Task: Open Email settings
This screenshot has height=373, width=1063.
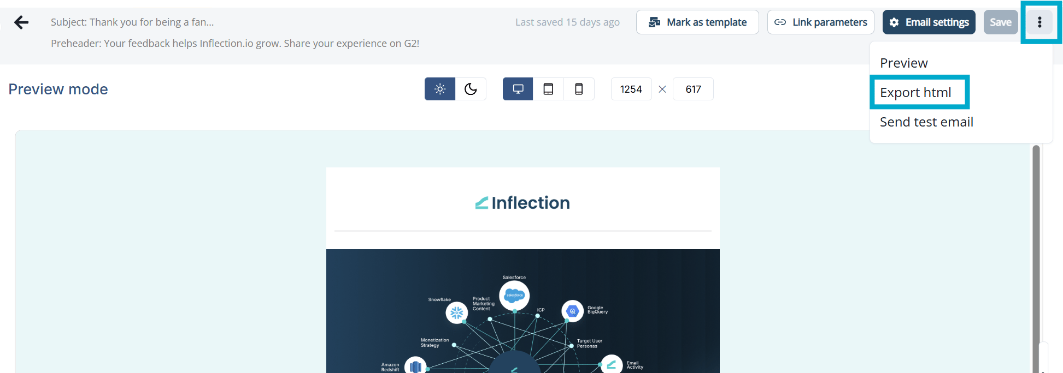Action: tap(929, 22)
